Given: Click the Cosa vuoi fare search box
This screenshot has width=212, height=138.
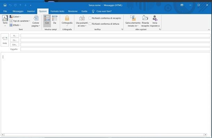Looking at the screenshot, I should (x=104, y=11).
